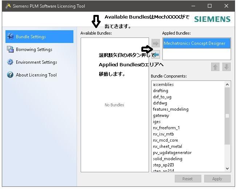Select the dxf_to_ug component

click(x=162, y=97)
